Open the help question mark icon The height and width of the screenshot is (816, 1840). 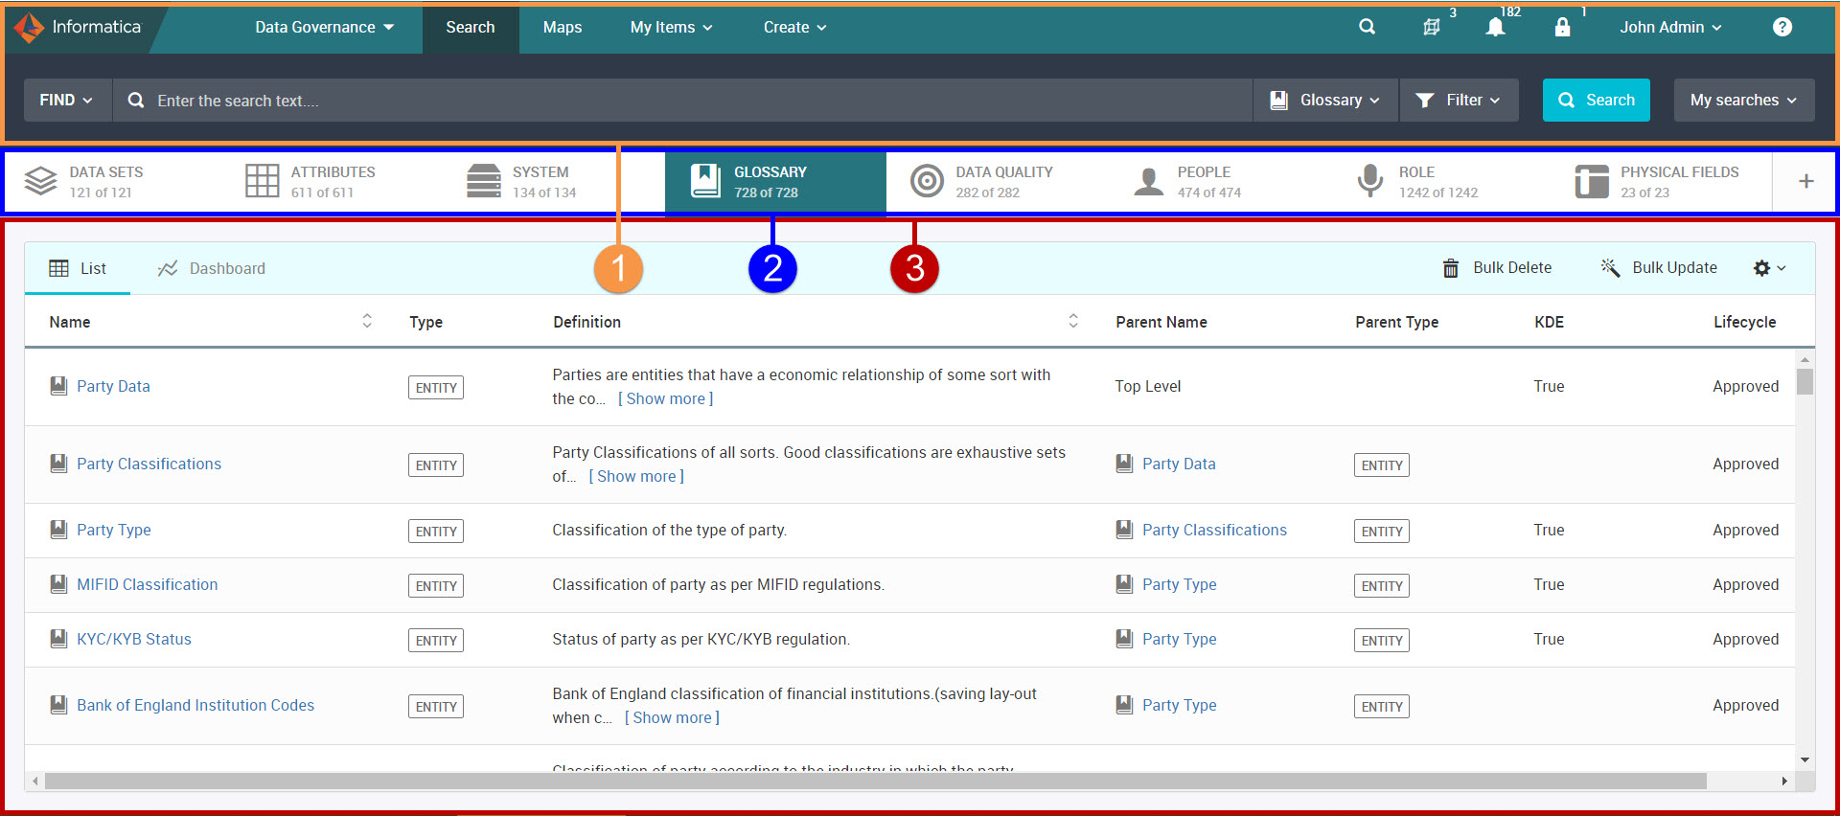coord(1782,27)
